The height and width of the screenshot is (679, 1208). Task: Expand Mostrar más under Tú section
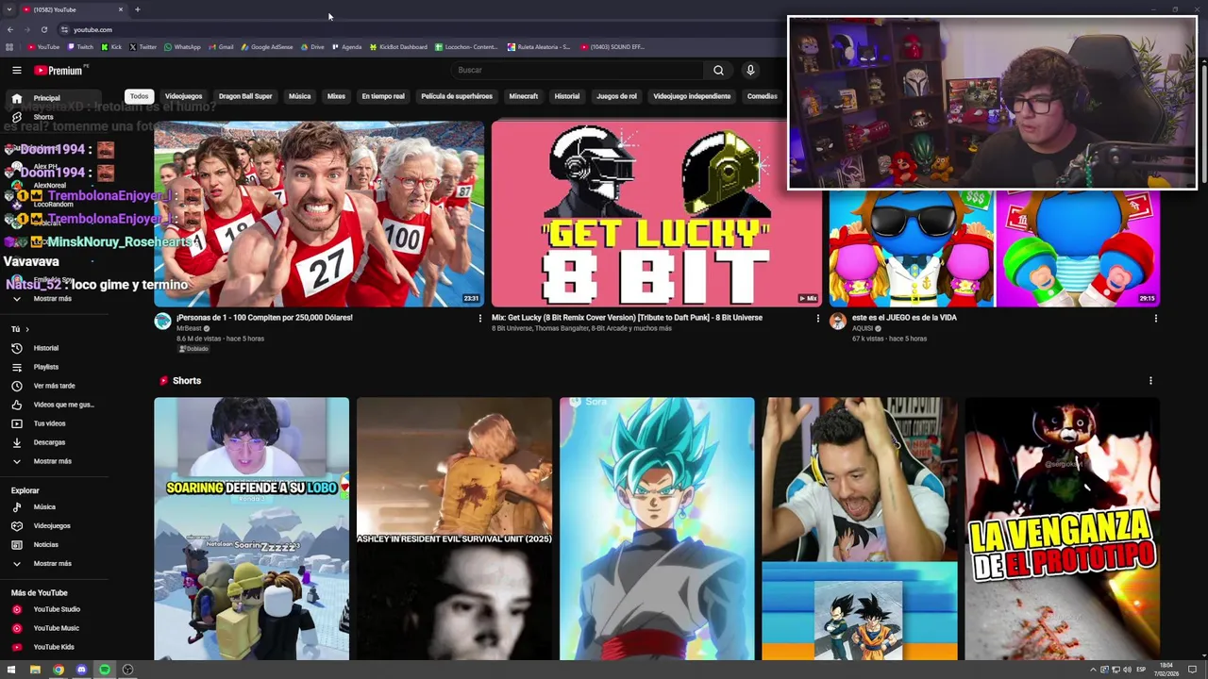pyautogui.click(x=52, y=461)
